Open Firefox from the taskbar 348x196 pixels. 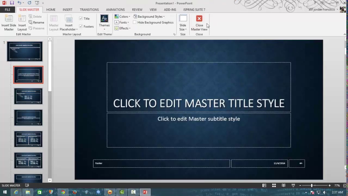tap(75, 192)
